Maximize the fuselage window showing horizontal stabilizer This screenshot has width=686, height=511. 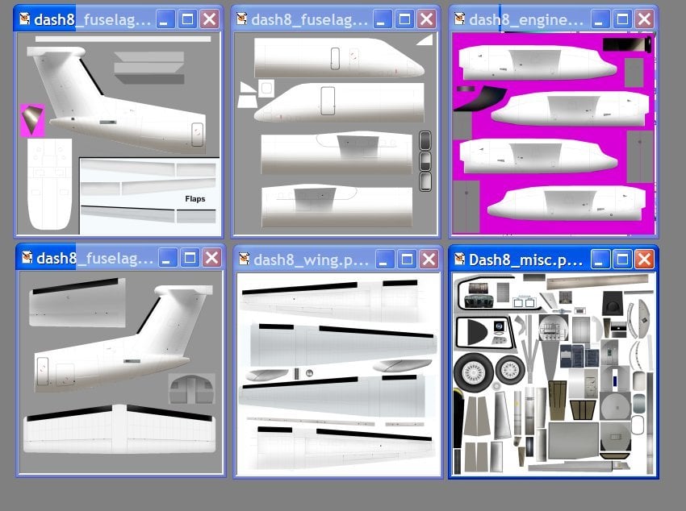(190, 258)
